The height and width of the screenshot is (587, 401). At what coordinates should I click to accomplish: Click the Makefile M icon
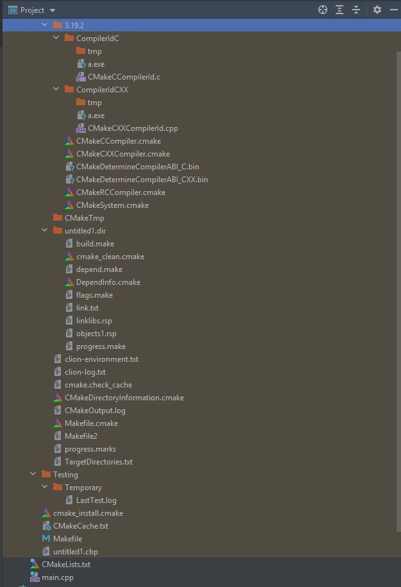pos(46,538)
